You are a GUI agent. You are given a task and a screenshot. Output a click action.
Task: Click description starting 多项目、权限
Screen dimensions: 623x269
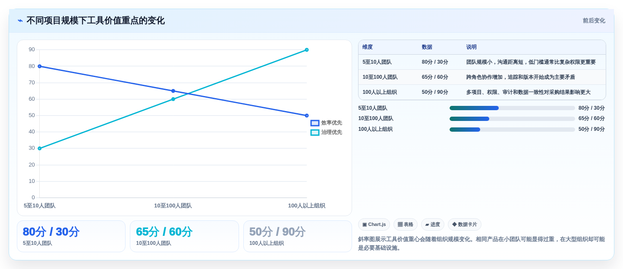(x=529, y=92)
